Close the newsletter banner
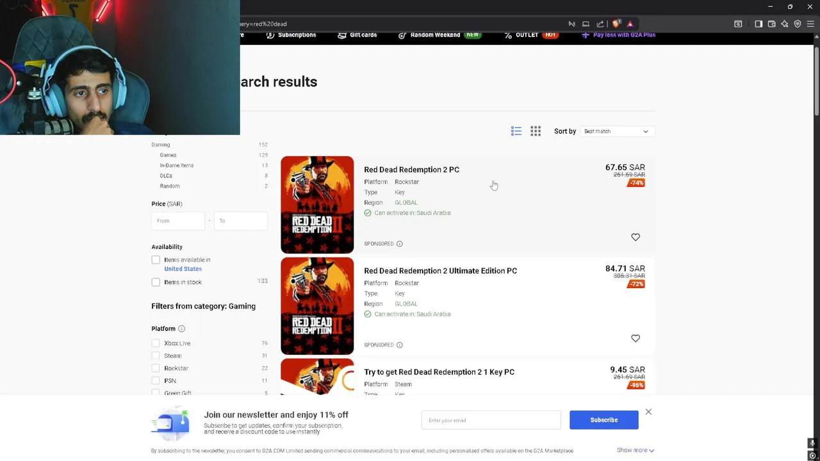The height and width of the screenshot is (461, 820). pos(648,412)
